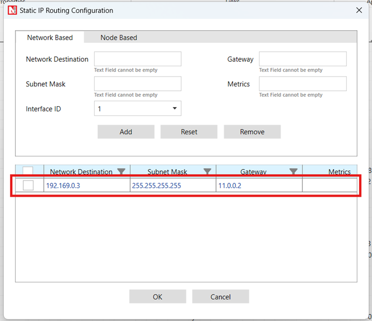
Task: Click the NetSim app logo icon
Action: [x=12, y=10]
